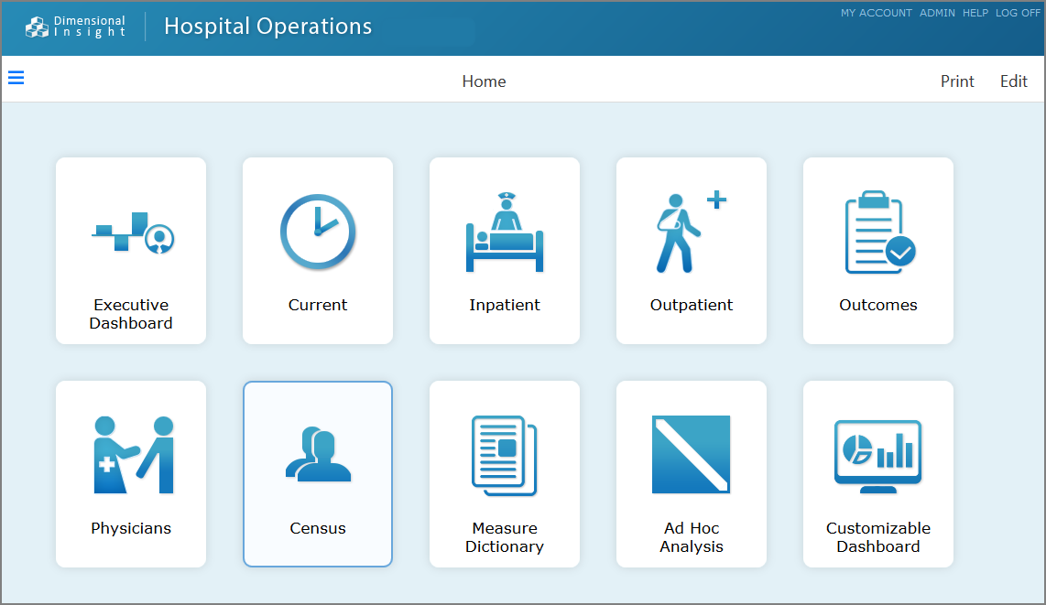Viewport: 1046px width, 605px height.
Task: Open MY ACCOUNT settings
Action: click(x=876, y=13)
